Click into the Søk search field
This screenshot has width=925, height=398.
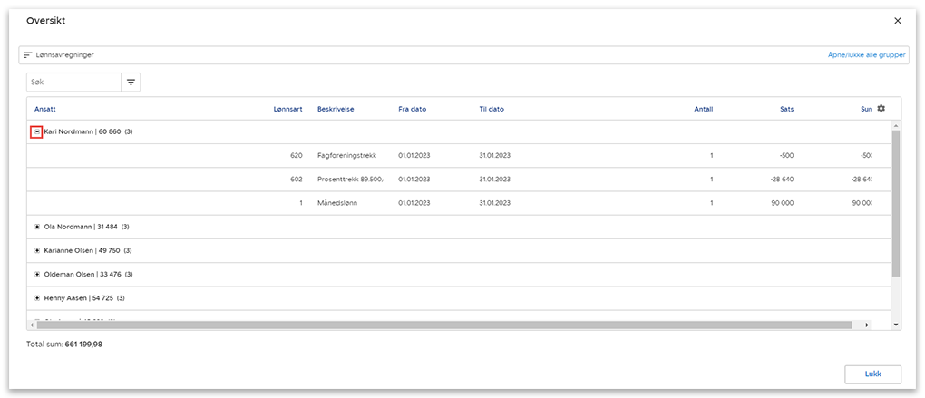click(73, 83)
